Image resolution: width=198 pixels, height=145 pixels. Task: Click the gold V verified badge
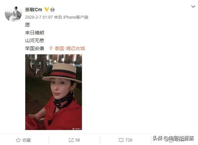[47, 10]
